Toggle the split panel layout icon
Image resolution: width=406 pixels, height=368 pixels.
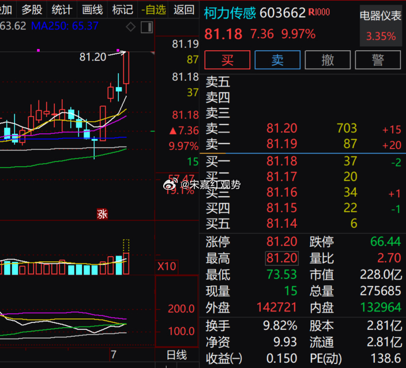click(147, 27)
